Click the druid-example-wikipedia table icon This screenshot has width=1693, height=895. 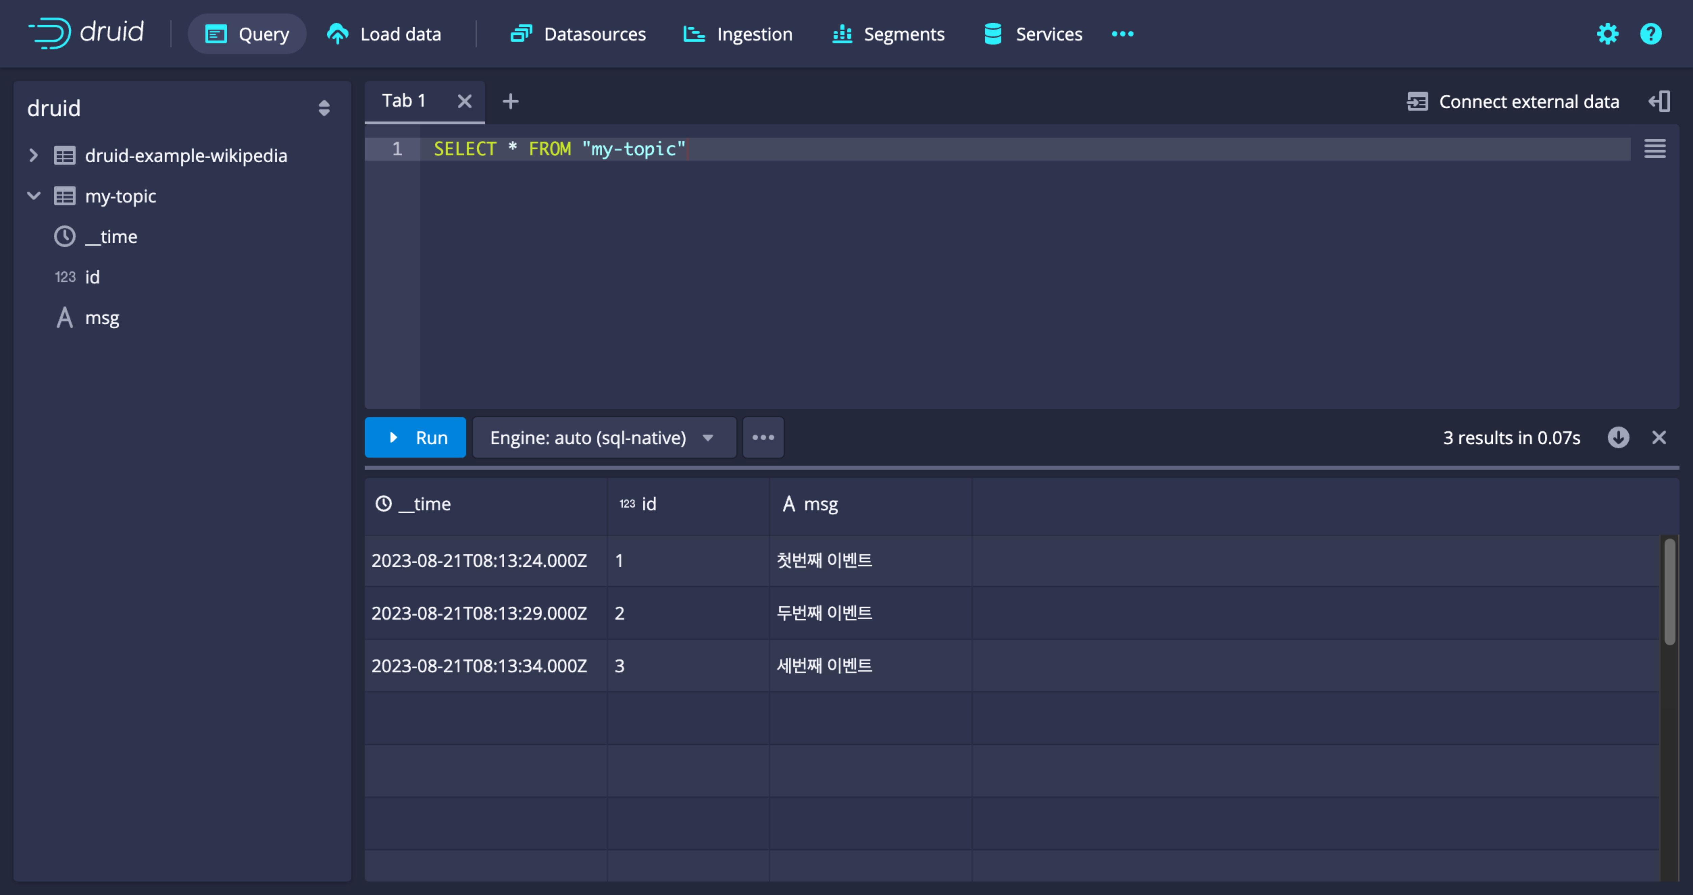[x=65, y=155]
